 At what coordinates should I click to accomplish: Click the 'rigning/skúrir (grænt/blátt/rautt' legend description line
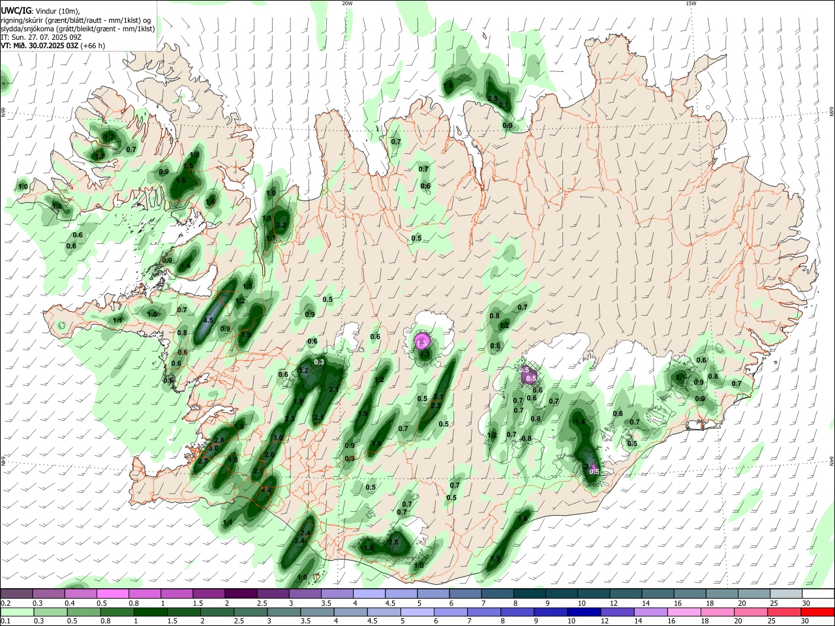pos(76,20)
